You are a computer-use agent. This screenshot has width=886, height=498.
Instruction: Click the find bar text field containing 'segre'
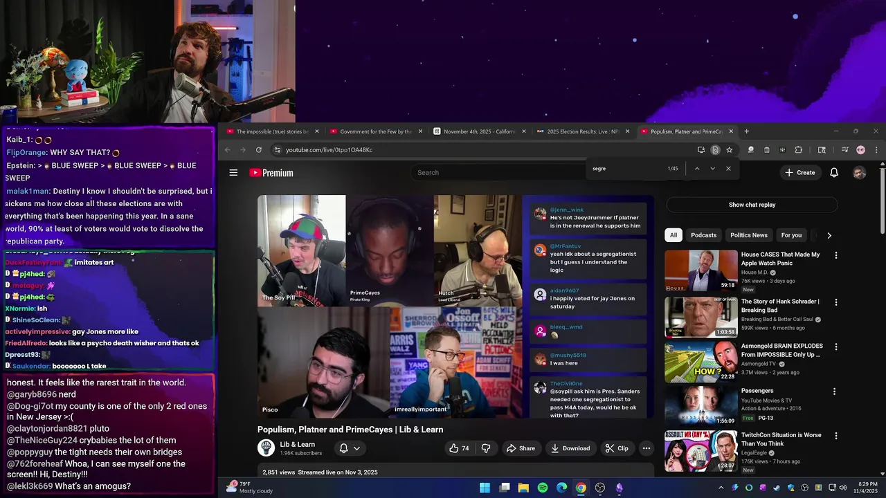[x=626, y=169]
